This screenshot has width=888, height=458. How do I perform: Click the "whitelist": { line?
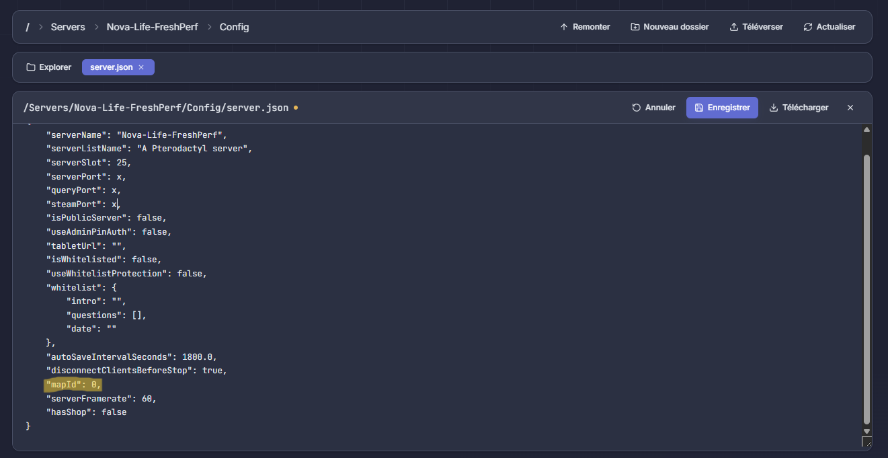(81, 287)
